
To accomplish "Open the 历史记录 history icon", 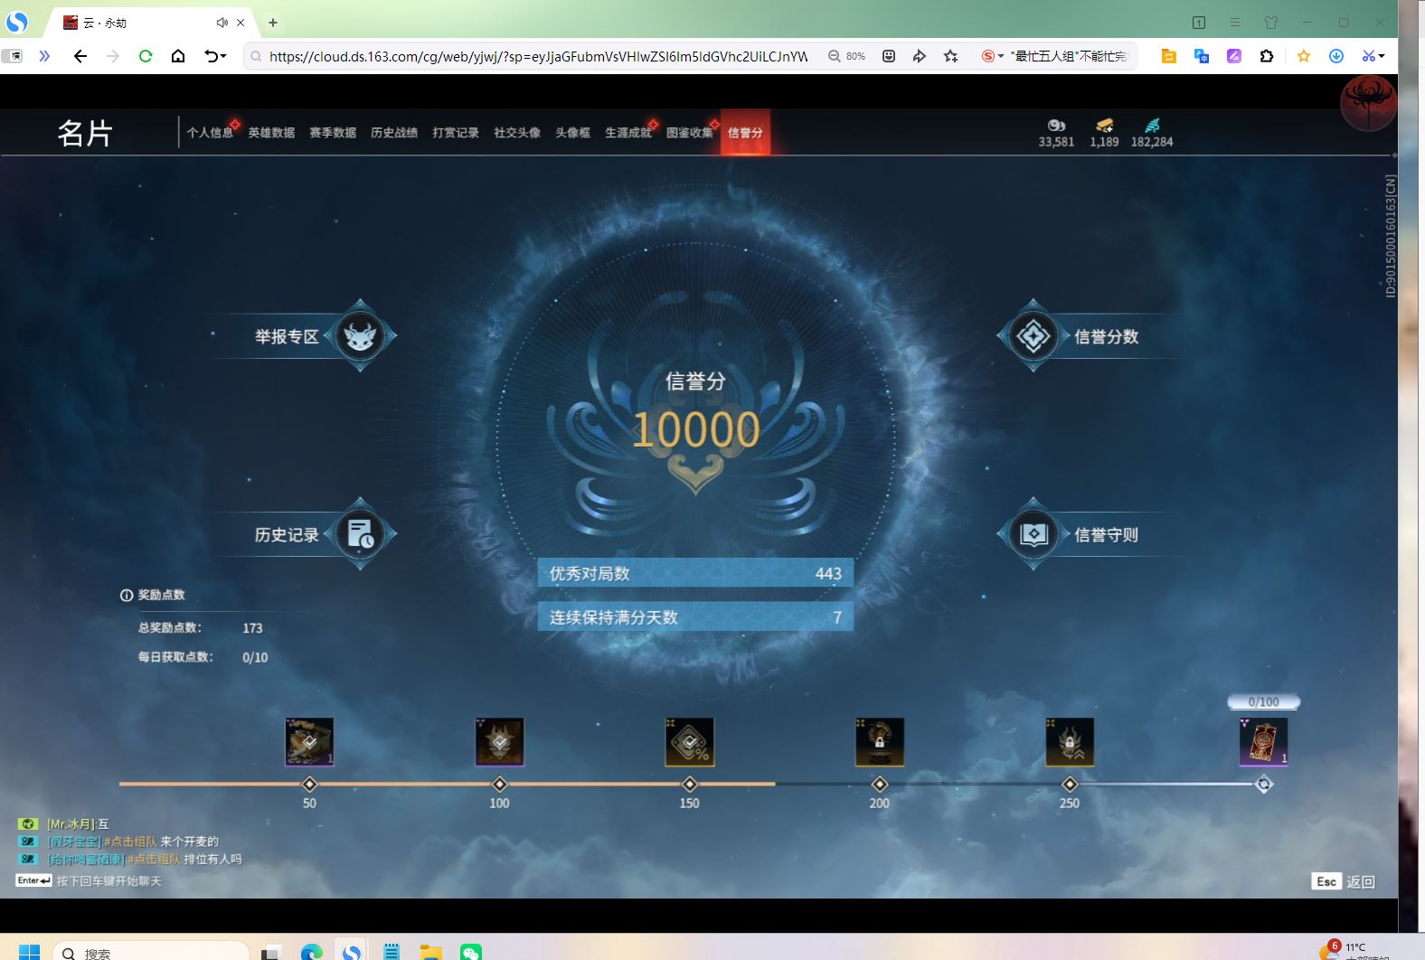I will click(x=360, y=534).
